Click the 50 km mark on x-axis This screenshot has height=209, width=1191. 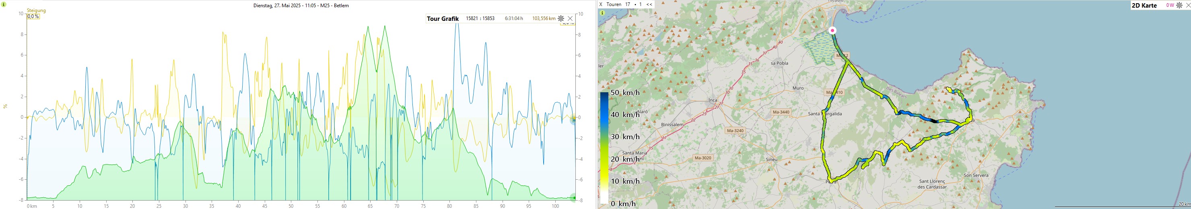tap(291, 206)
